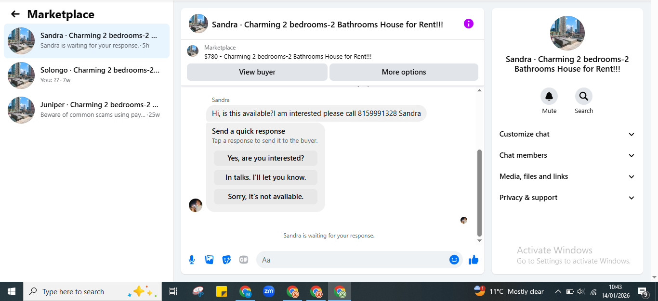
Task: Expand Media, files and links section
Action: tap(567, 176)
